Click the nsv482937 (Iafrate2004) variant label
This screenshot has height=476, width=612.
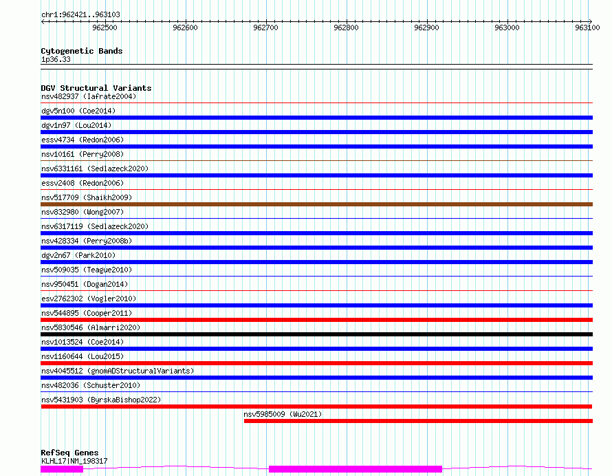(x=89, y=96)
